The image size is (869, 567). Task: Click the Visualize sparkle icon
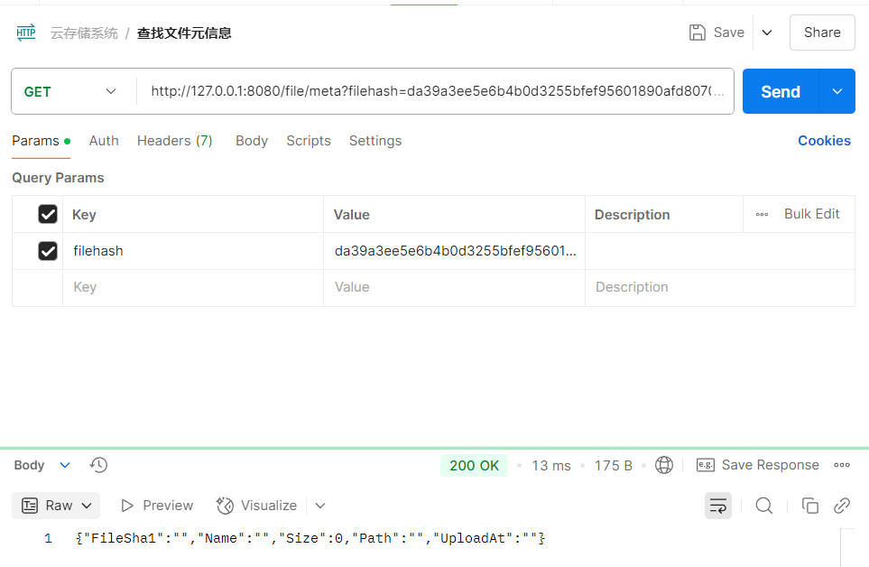point(225,506)
